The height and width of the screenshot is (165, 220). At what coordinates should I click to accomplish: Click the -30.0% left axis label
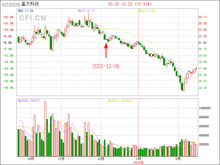(9, 81)
